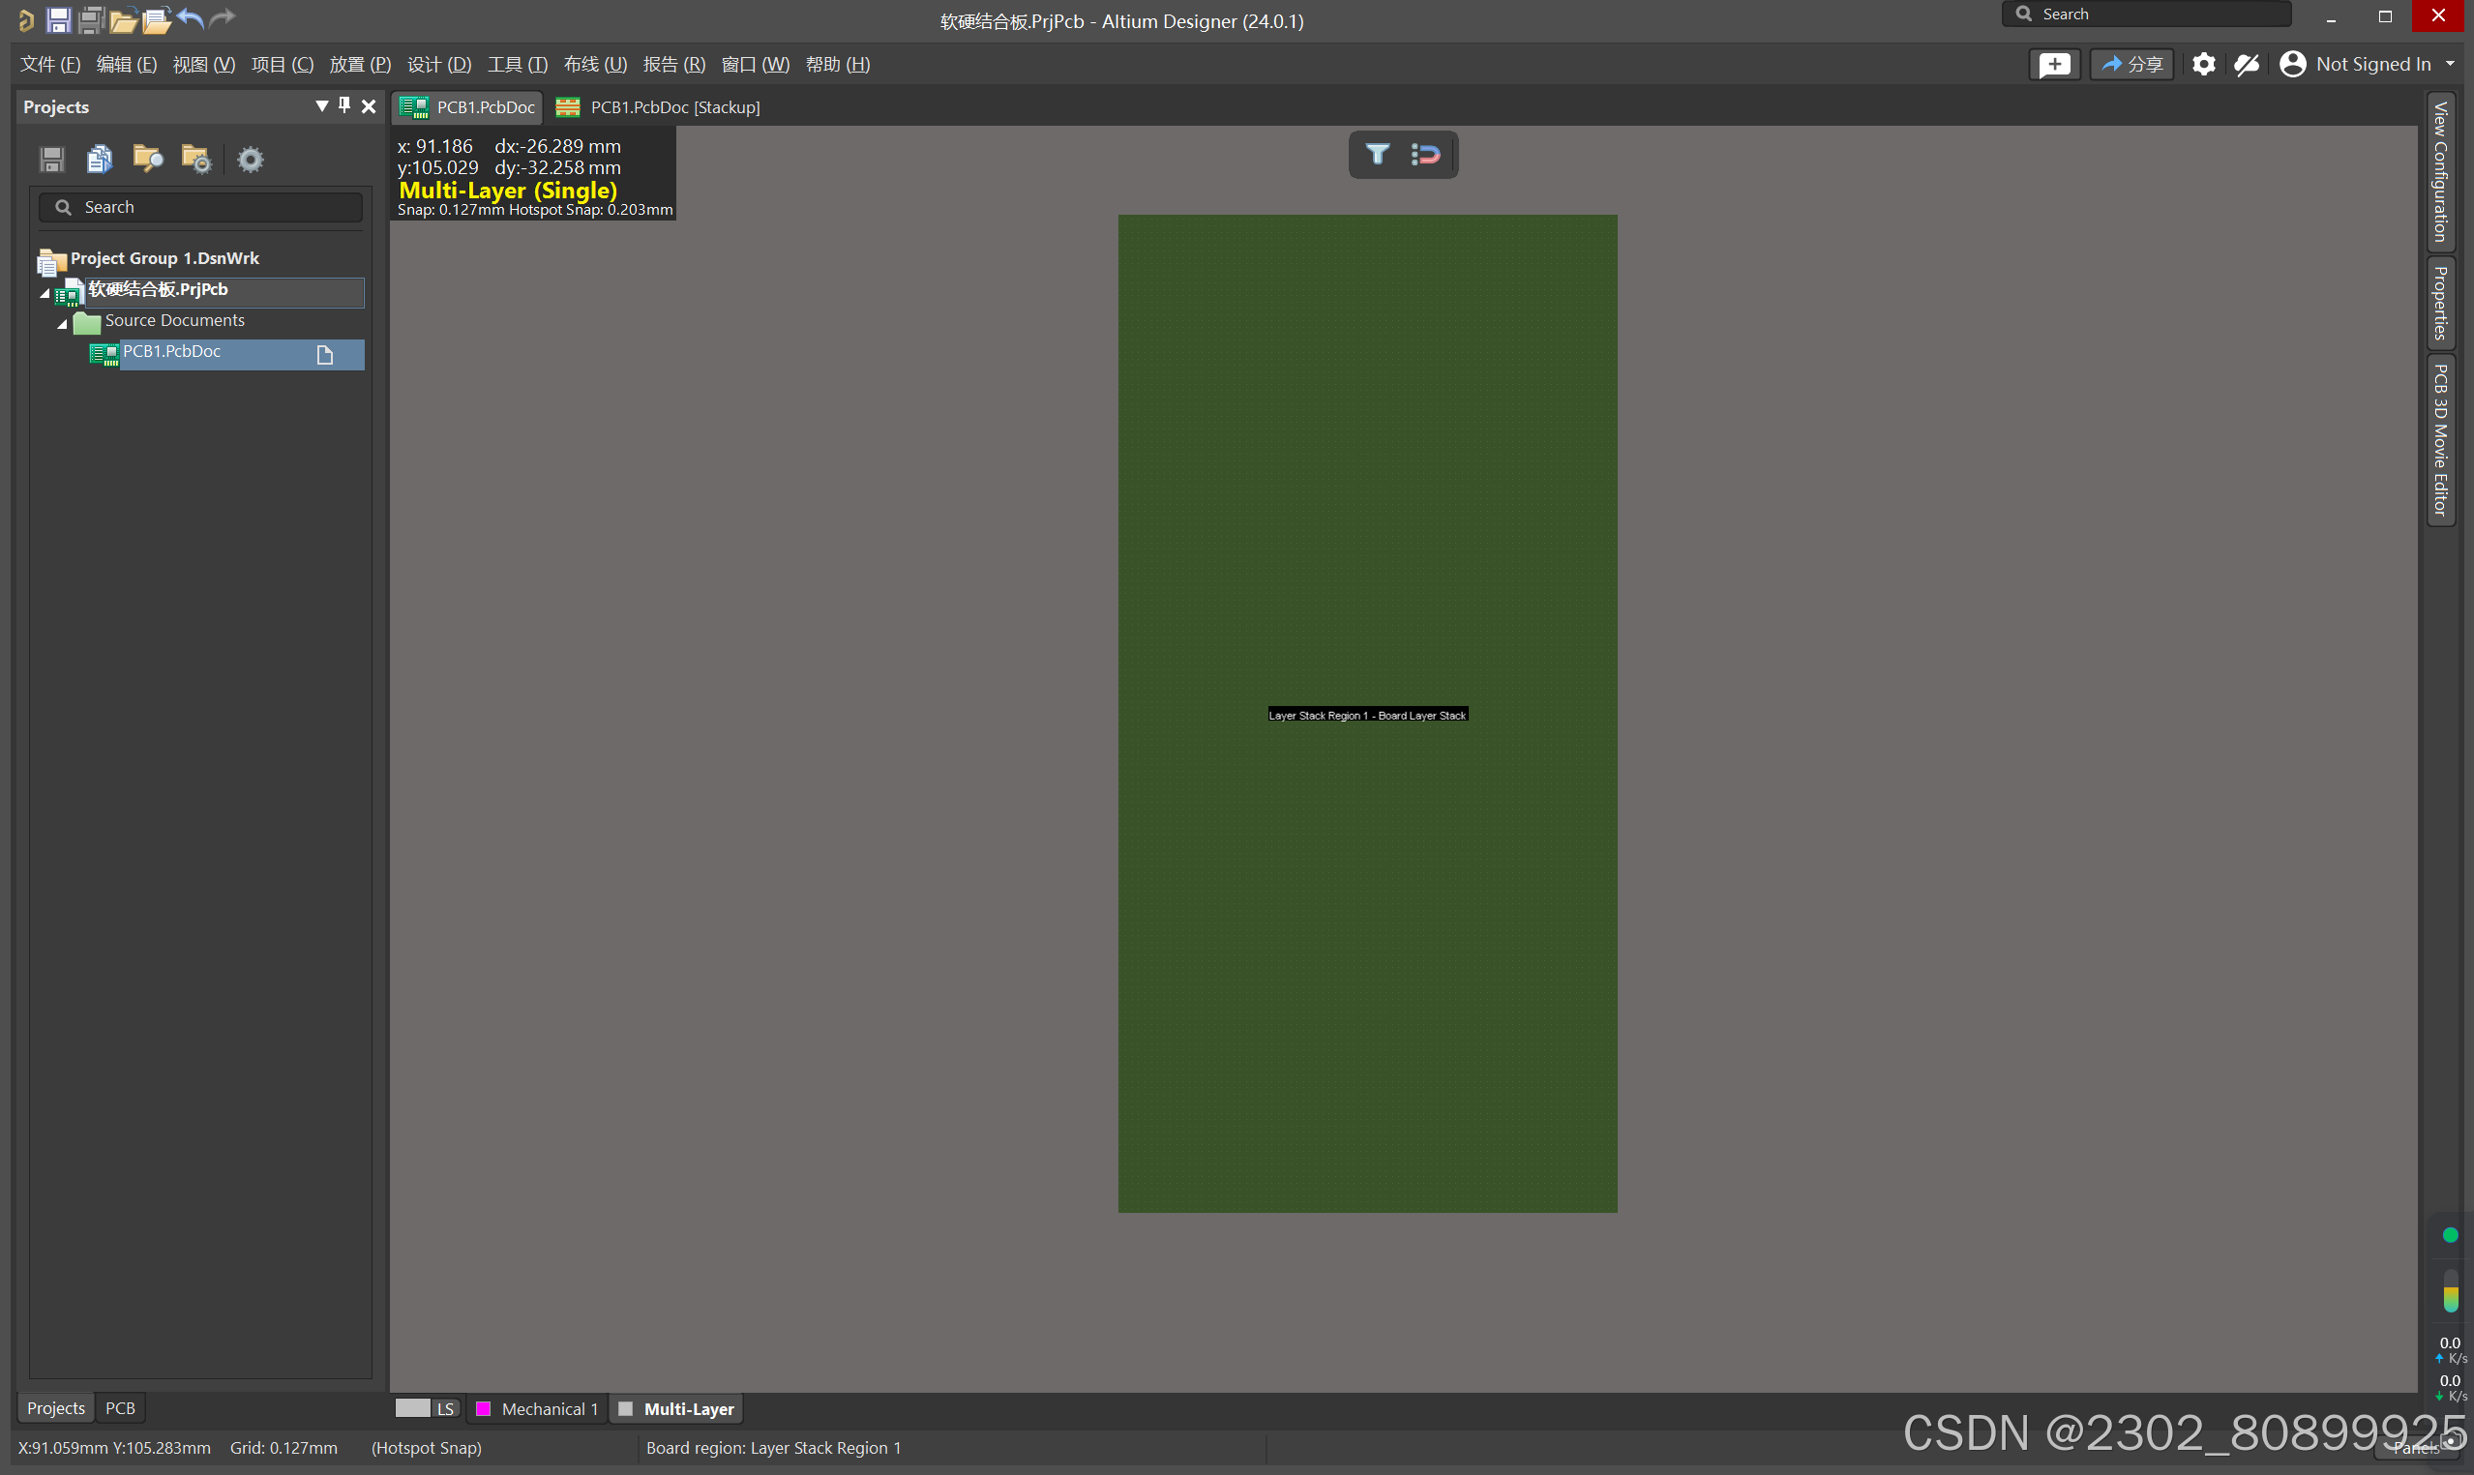Click the Compile/copy documents icon in Projects panel
The height and width of the screenshot is (1475, 2474).
(100, 159)
